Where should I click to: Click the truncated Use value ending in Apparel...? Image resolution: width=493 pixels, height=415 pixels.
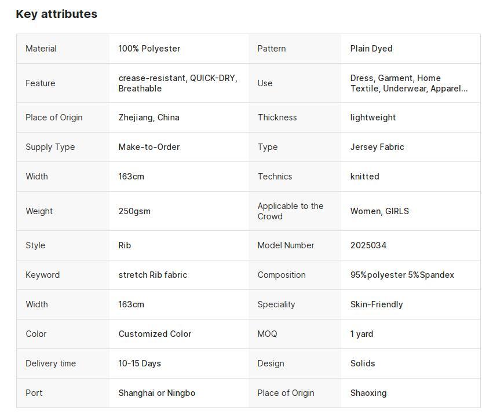click(409, 83)
